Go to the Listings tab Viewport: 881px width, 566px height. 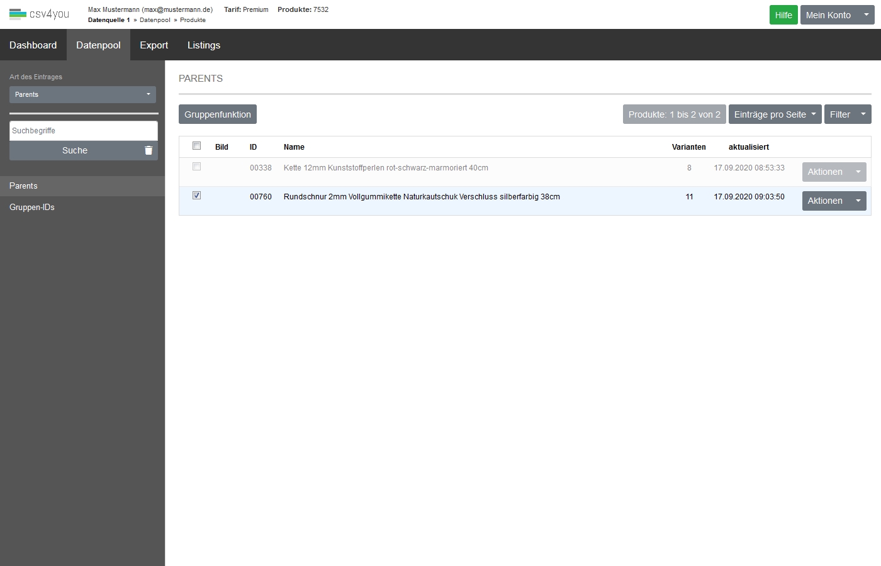(x=204, y=45)
